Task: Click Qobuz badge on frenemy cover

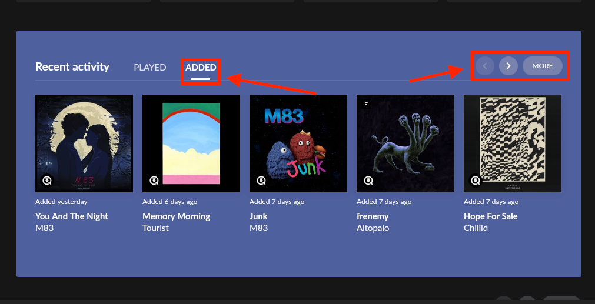Action: point(368,181)
